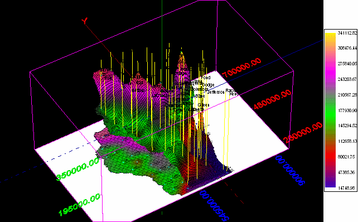Select the 480000.00 red axis label
Viewport: 358px width, 222px height.
pos(272,99)
